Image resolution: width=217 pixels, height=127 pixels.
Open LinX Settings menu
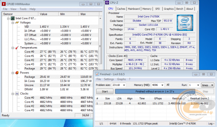(109, 79)
